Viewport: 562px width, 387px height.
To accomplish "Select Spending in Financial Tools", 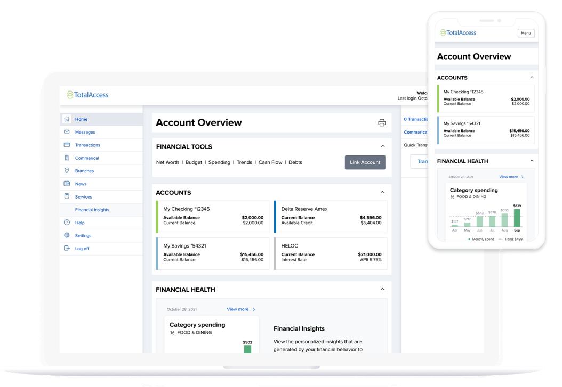I will pos(219,162).
